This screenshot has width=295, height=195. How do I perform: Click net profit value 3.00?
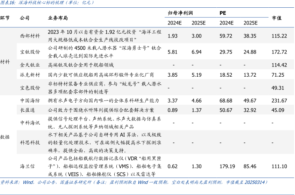(196, 36)
